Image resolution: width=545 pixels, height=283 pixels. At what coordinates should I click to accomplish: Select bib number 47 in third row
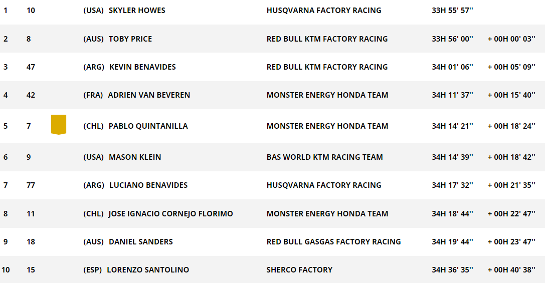(31, 67)
